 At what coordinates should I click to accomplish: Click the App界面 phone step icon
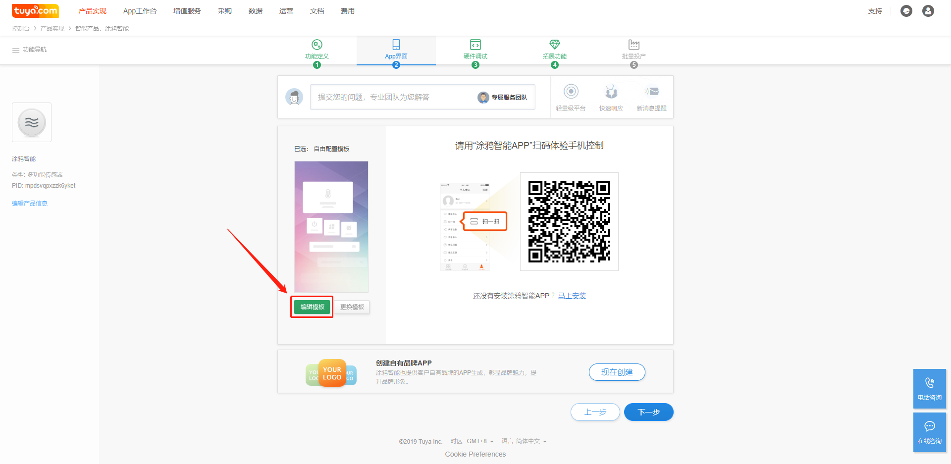[x=396, y=45]
